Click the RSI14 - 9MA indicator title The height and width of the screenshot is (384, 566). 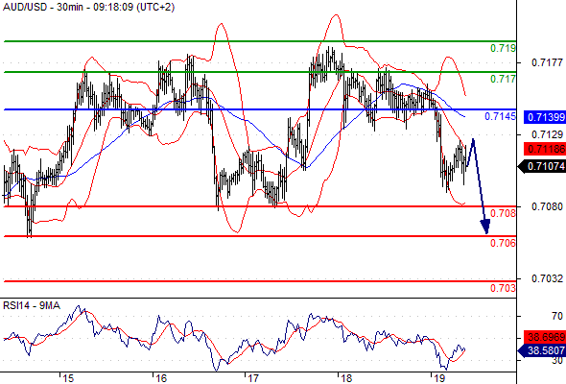pos(32,305)
